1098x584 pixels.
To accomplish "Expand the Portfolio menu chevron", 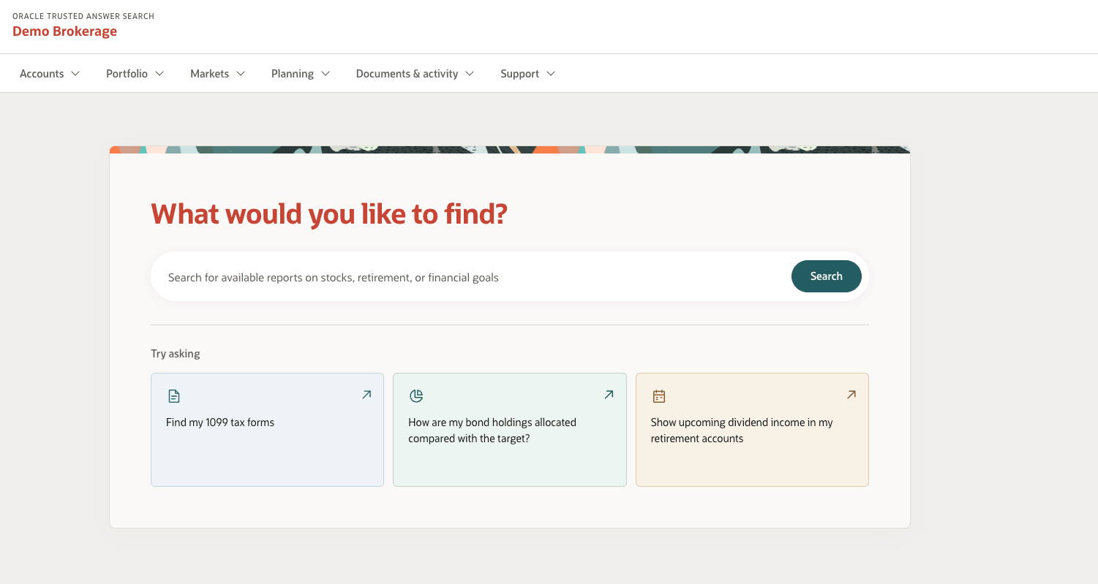I will (159, 74).
